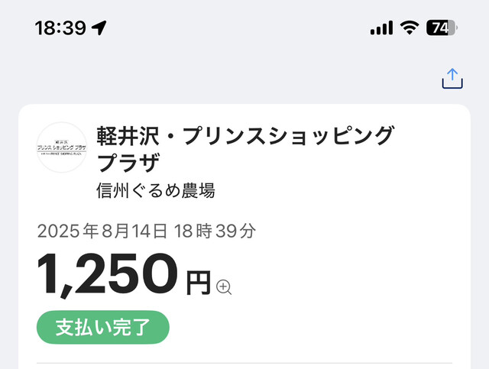The height and width of the screenshot is (369, 489).
Task: Tap the 1,250 payment amount
Action: tap(107, 274)
